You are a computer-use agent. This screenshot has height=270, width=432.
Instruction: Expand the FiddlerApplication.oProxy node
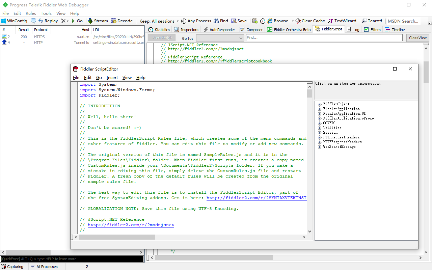[x=319, y=118]
